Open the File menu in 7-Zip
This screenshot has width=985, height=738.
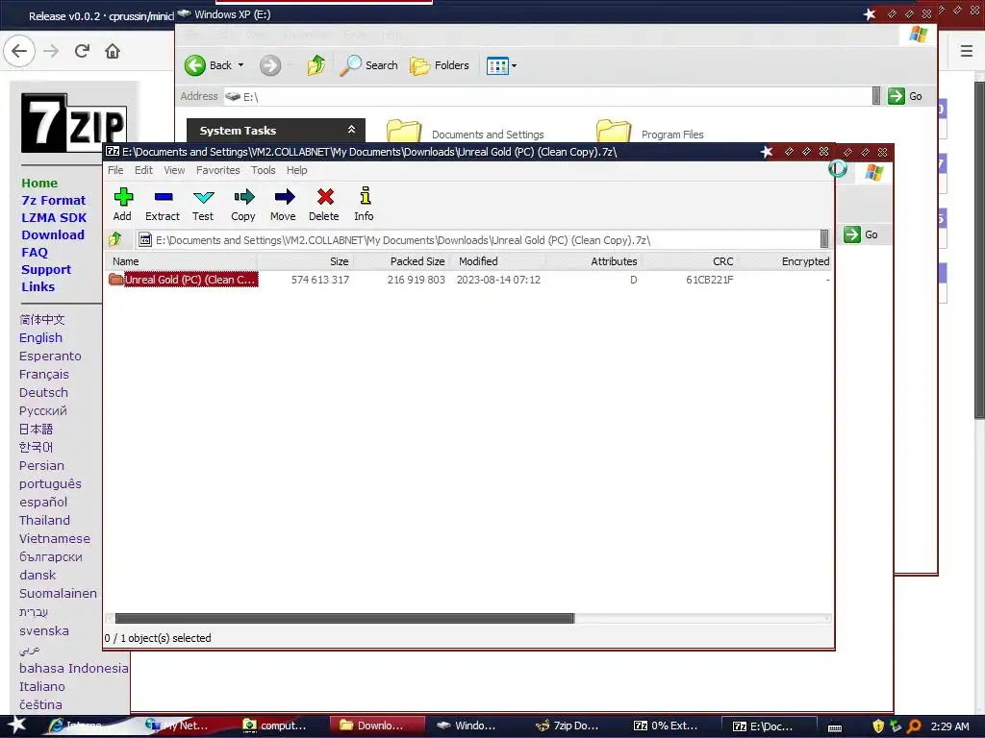pos(115,170)
